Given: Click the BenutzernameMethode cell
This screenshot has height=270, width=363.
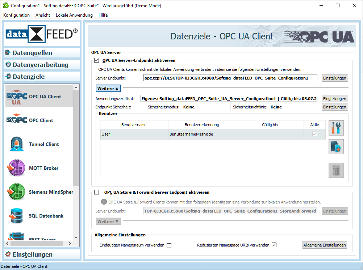Looking at the screenshot, I should [x=202, y=134].
